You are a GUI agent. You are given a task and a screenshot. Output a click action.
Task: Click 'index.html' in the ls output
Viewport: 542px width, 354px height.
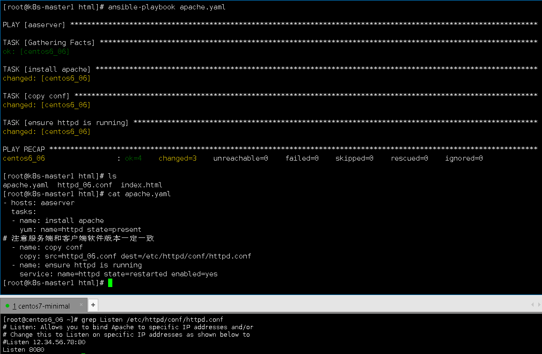pos(141,185)
